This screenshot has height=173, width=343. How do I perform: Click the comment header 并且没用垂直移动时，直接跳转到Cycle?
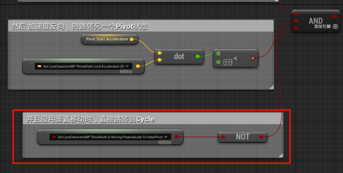(x=153, y=119)
